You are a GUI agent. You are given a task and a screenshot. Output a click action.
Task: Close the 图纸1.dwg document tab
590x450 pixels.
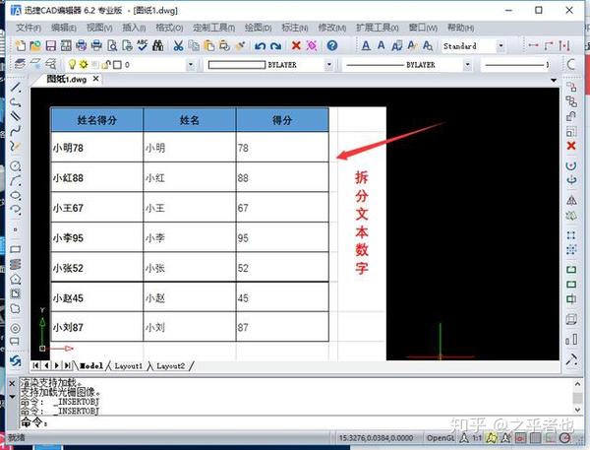pos(96,79)
